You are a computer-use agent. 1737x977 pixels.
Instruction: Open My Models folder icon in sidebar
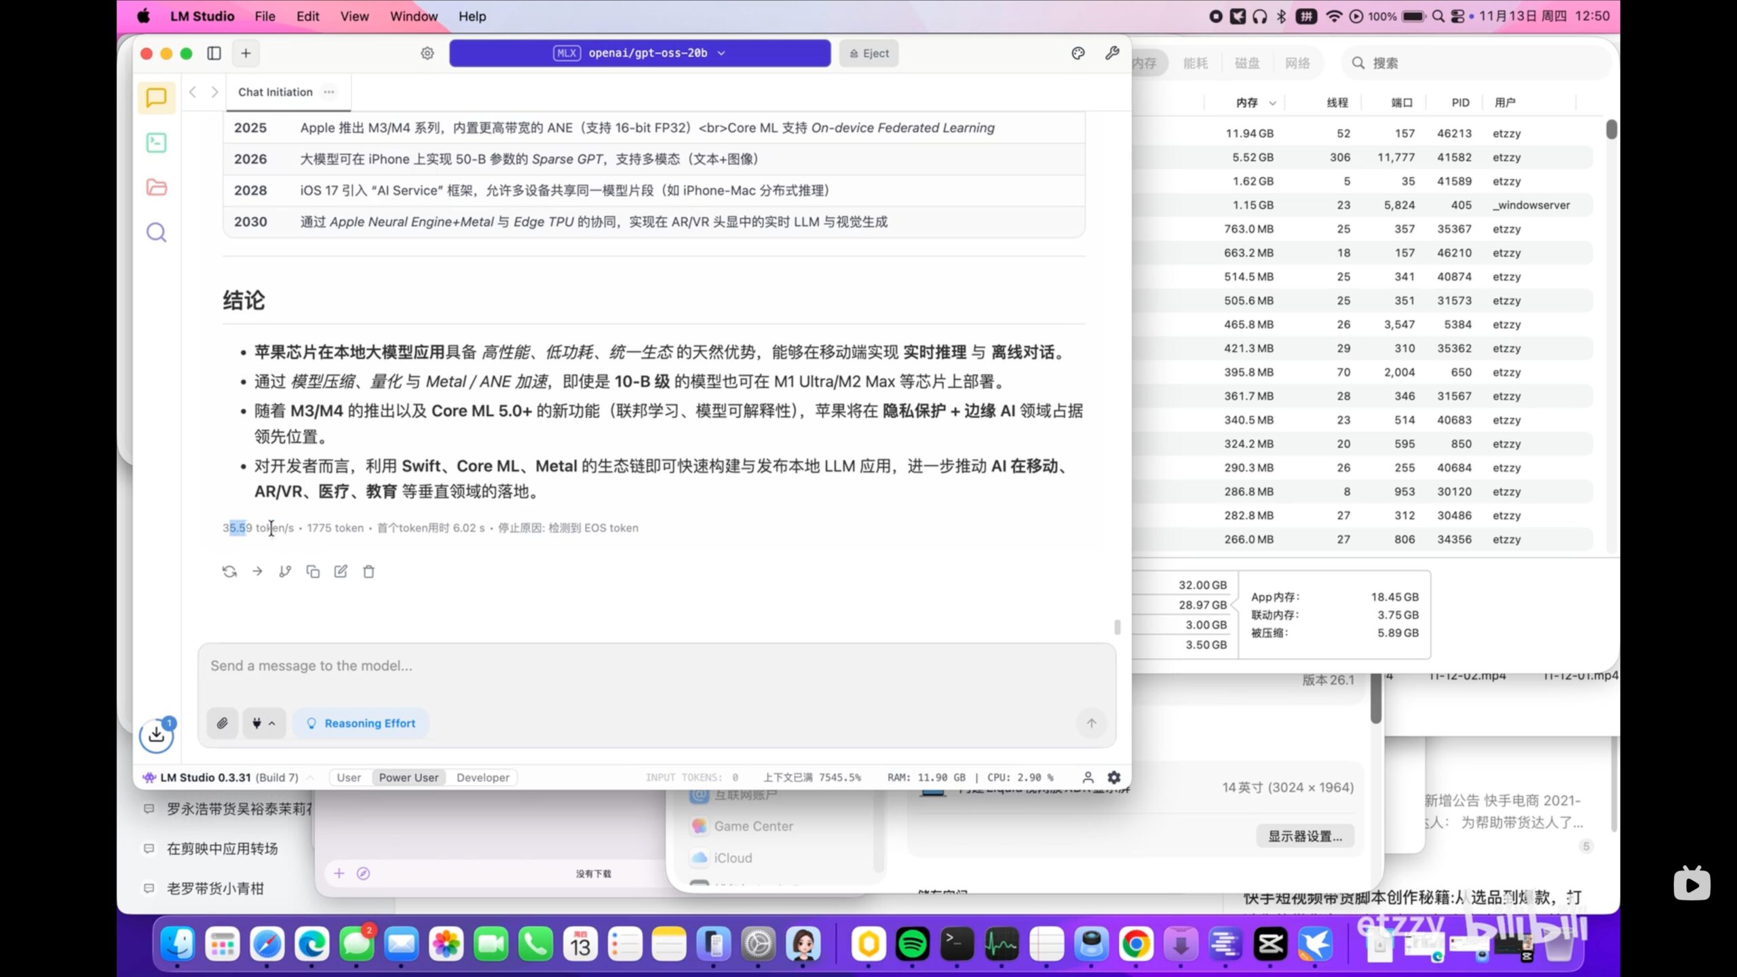156,187
